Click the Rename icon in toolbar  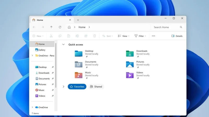77,36
